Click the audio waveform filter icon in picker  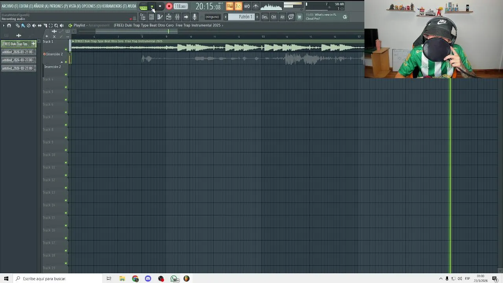coord(19,35)
